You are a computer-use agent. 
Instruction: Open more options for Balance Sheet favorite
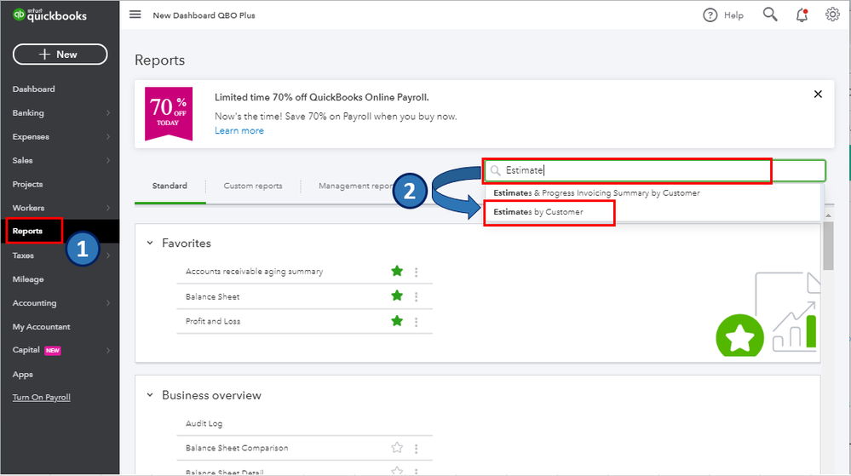point(417,296)
